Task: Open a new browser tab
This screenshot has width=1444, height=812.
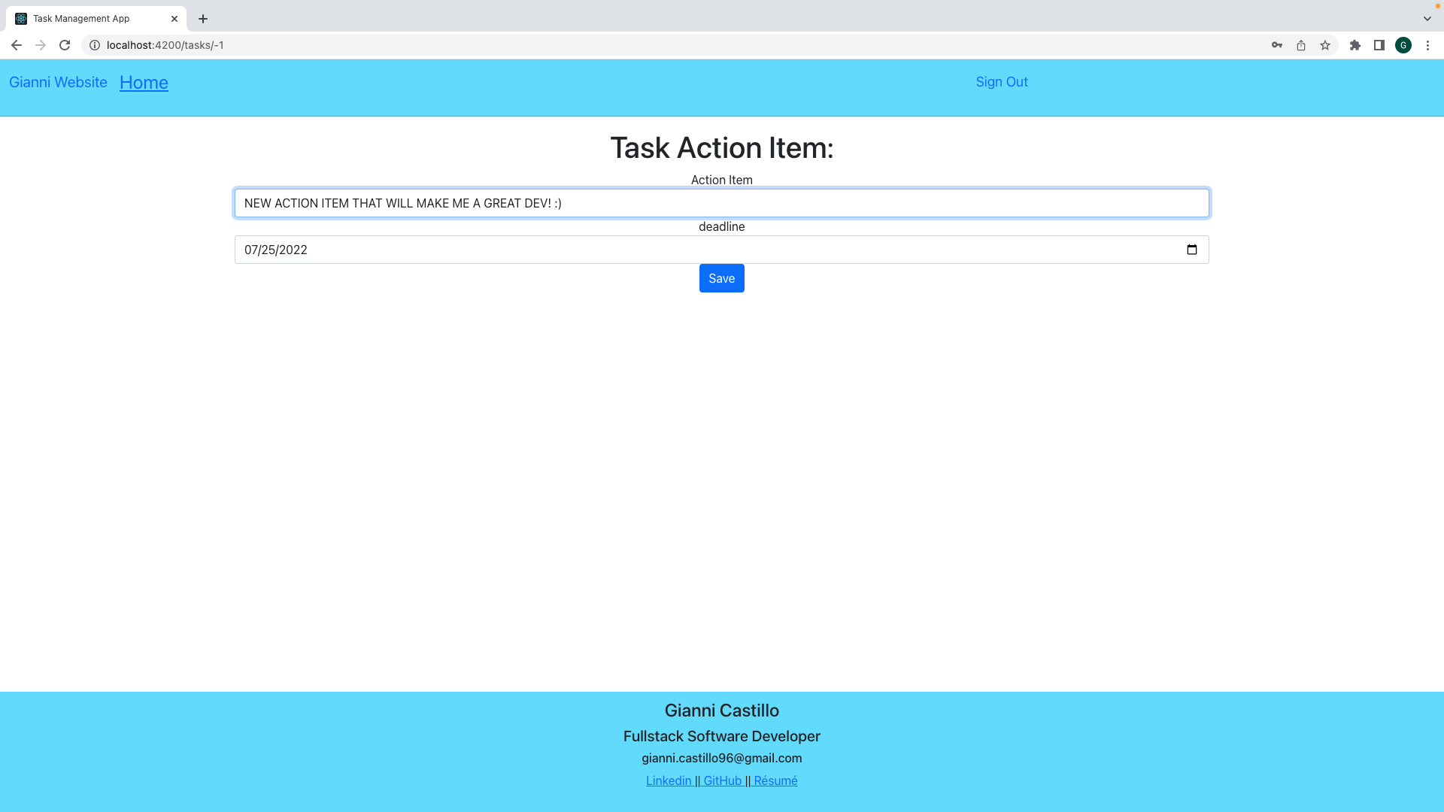Action: coord(202,19)
